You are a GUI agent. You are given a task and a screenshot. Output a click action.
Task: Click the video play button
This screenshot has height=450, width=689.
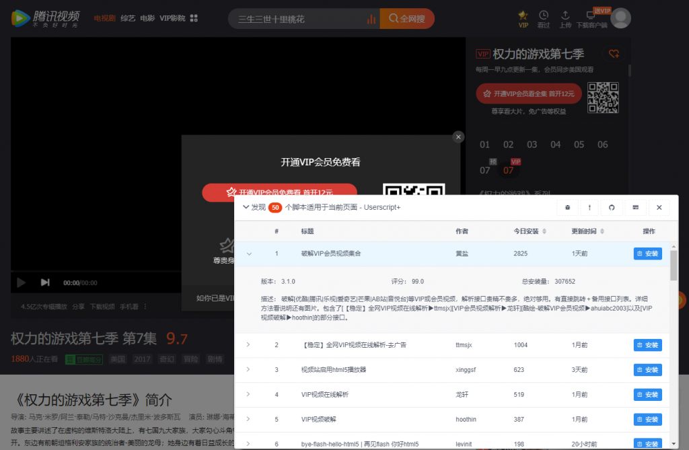click(x=21, y=283)
